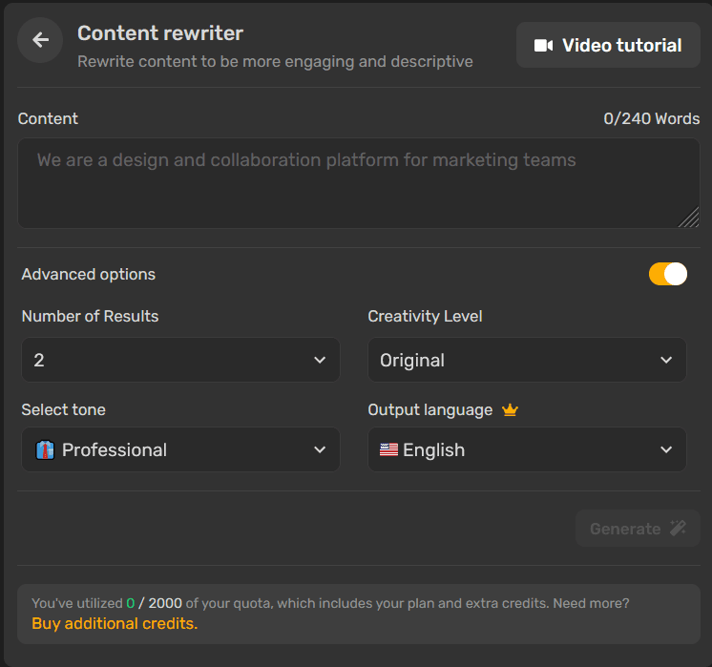This screenshot has width=712, height=667.
Task: Click the Advanced options label
Action: click(x=89, y=275)
